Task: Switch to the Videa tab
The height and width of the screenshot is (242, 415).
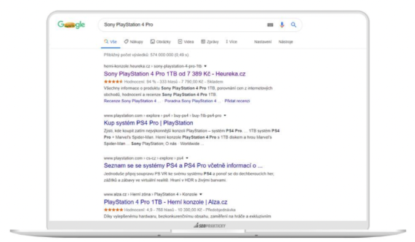Action: tap(186, 42)
